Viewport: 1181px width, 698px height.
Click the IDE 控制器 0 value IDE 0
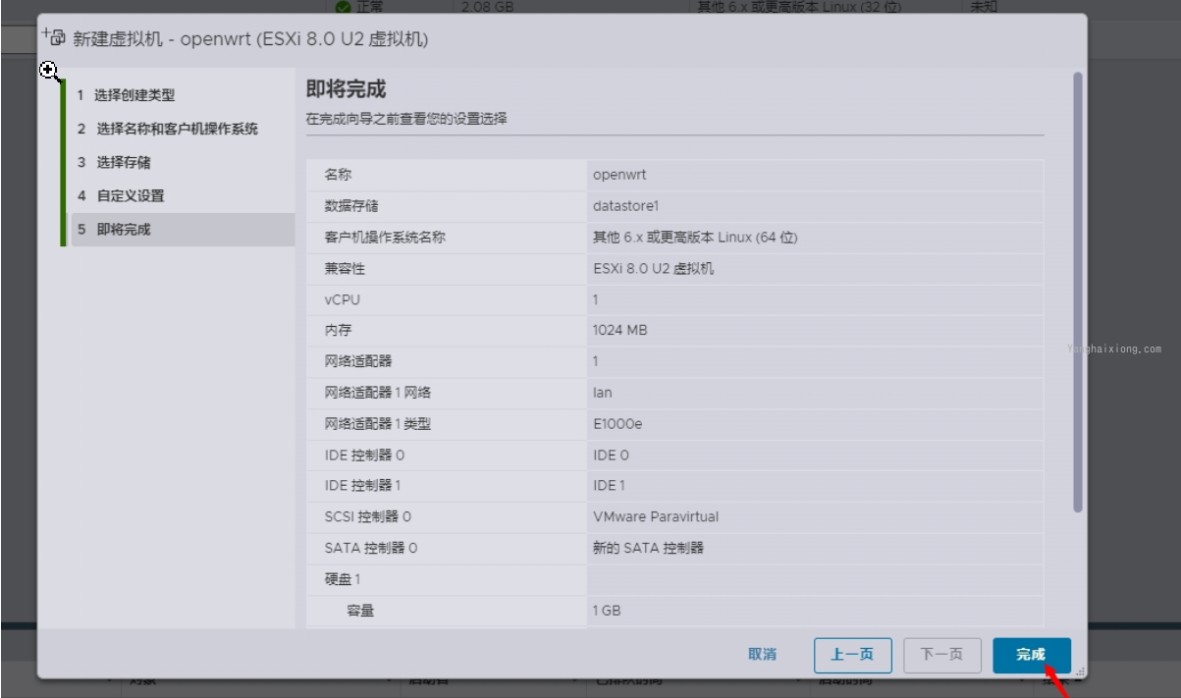pyautogui.click(x=611, y=456)
